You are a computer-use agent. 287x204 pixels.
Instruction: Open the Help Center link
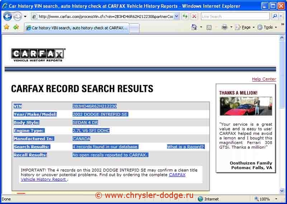[x=264, y=79]
